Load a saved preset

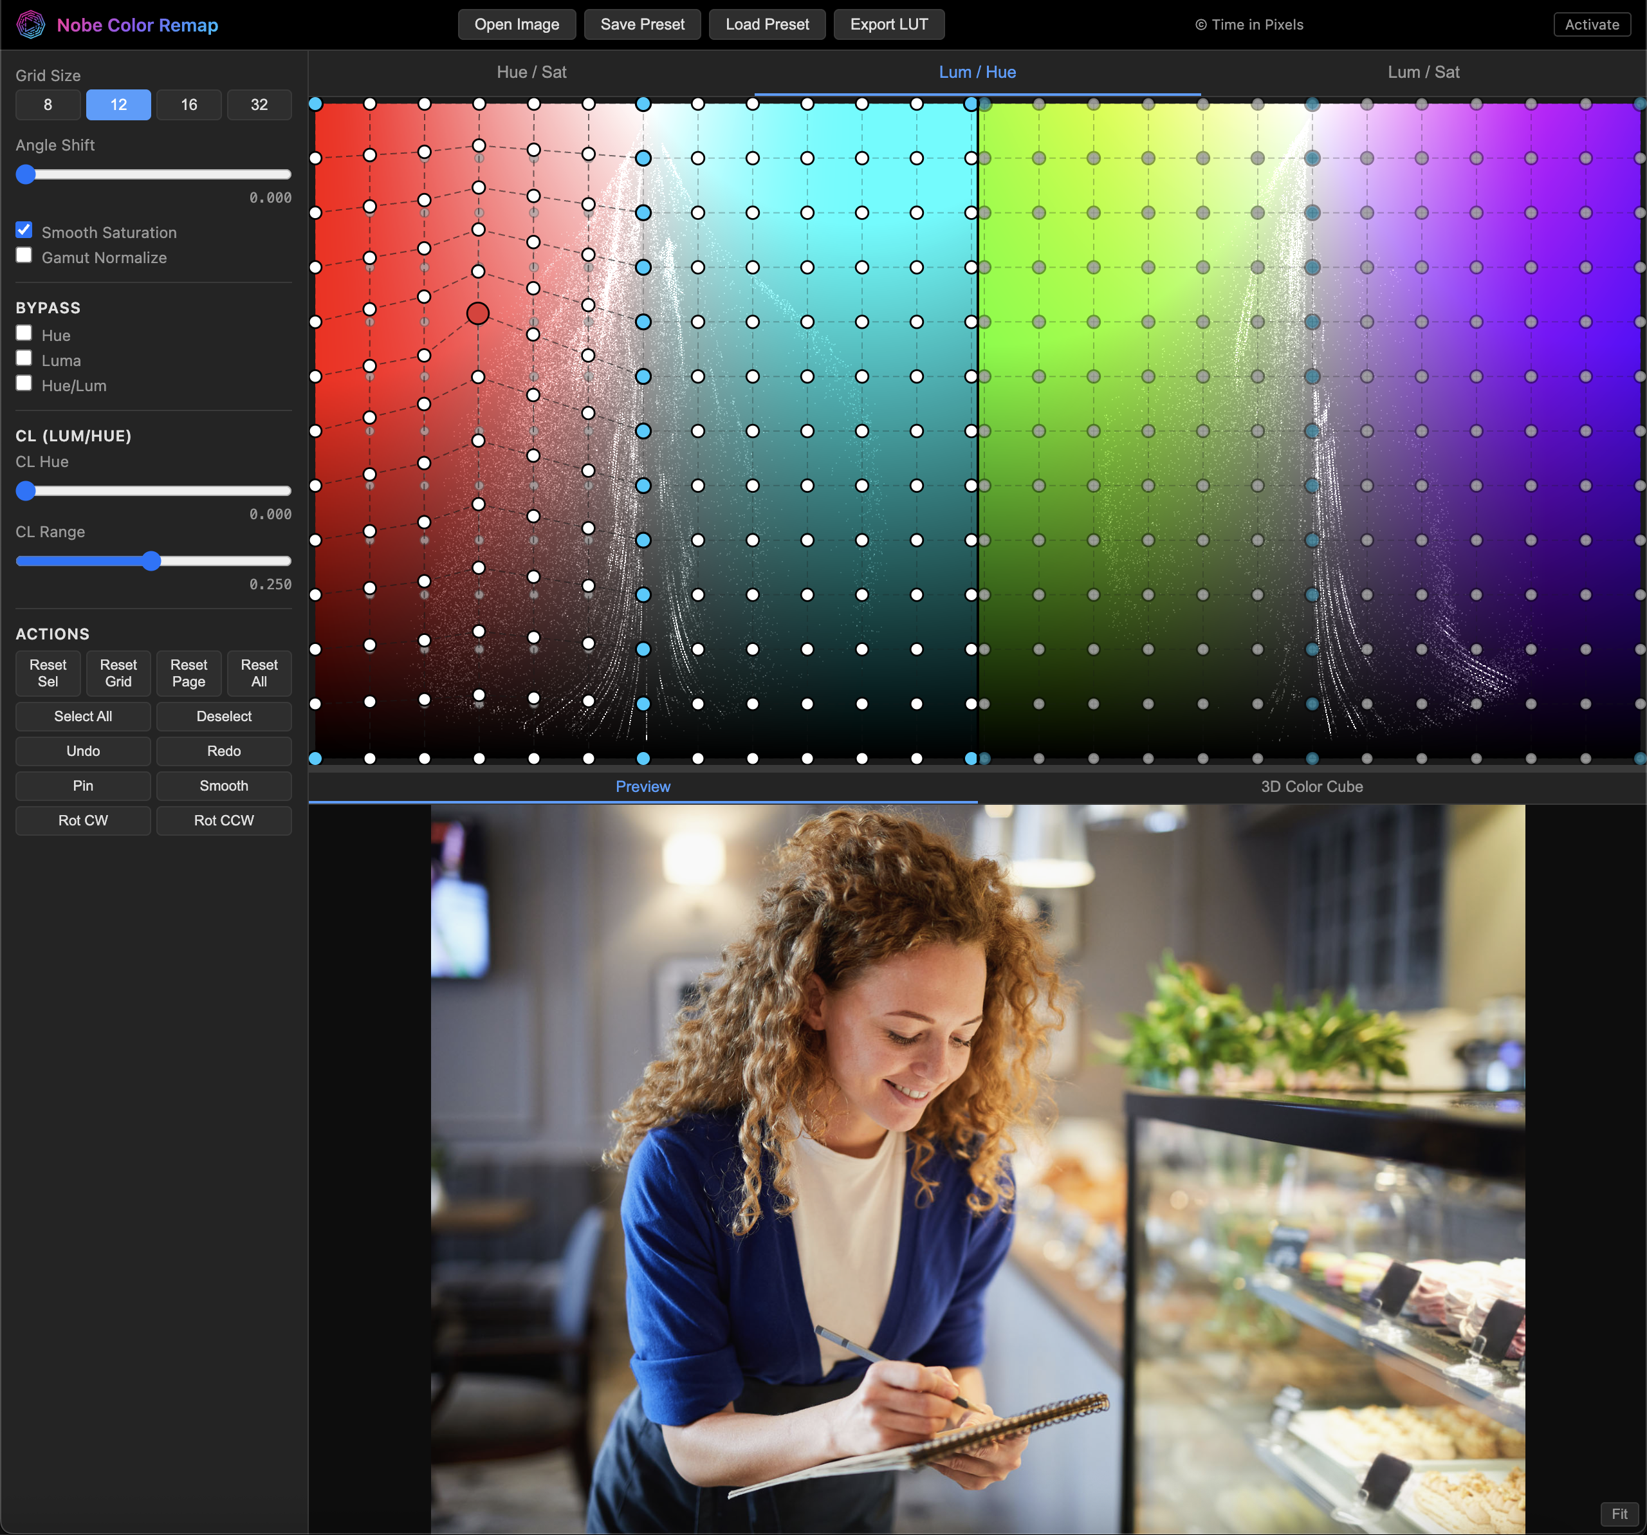(x=766, y=24)
